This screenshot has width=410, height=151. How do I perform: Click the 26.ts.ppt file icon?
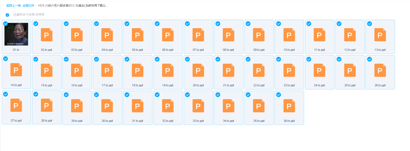pyautogui.click(x=380, y=70)
